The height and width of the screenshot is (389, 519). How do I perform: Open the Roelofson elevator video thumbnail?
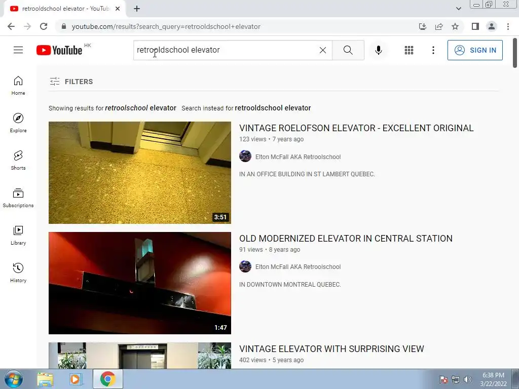point(140,173)
